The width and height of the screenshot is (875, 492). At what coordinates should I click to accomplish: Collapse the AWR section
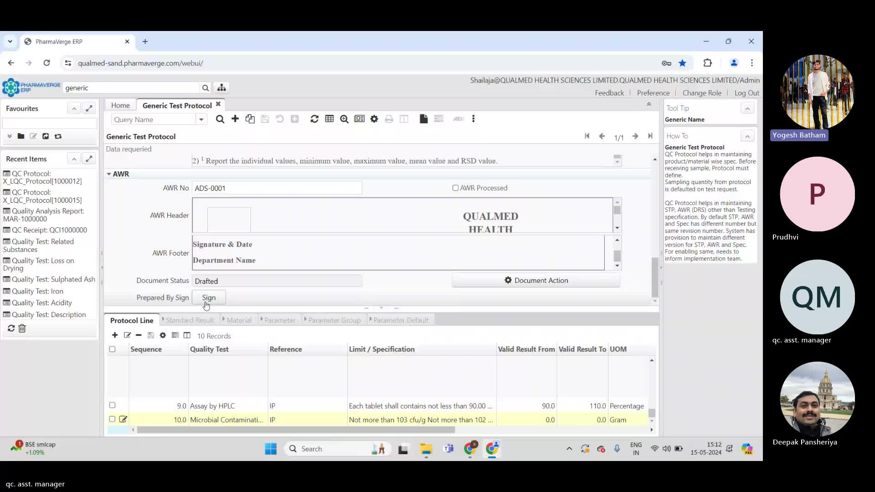[109, 174]
